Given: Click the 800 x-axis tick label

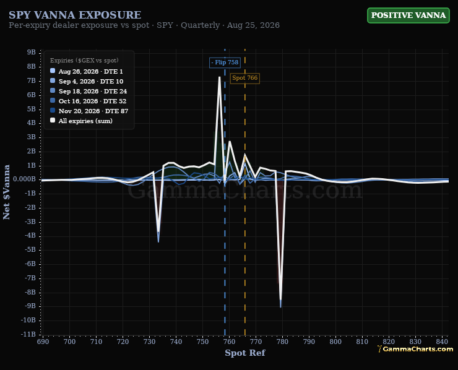Looking at the screenshot, I should click(335, 342).
